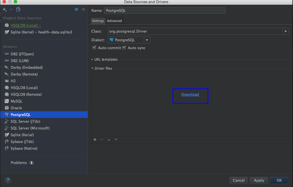Viewport: 293px width, 187px height.
Task: Click the forward navigation arrow
Action: (83, 9)
